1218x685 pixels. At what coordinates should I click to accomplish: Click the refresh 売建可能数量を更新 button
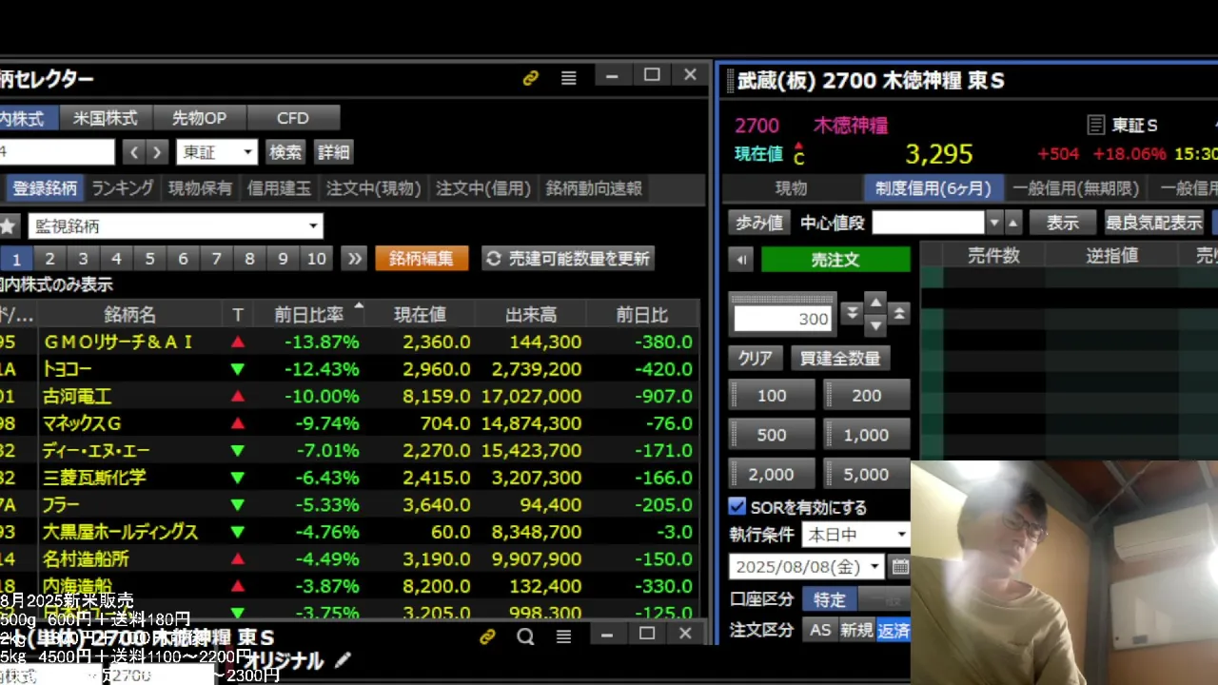point(568,259)
